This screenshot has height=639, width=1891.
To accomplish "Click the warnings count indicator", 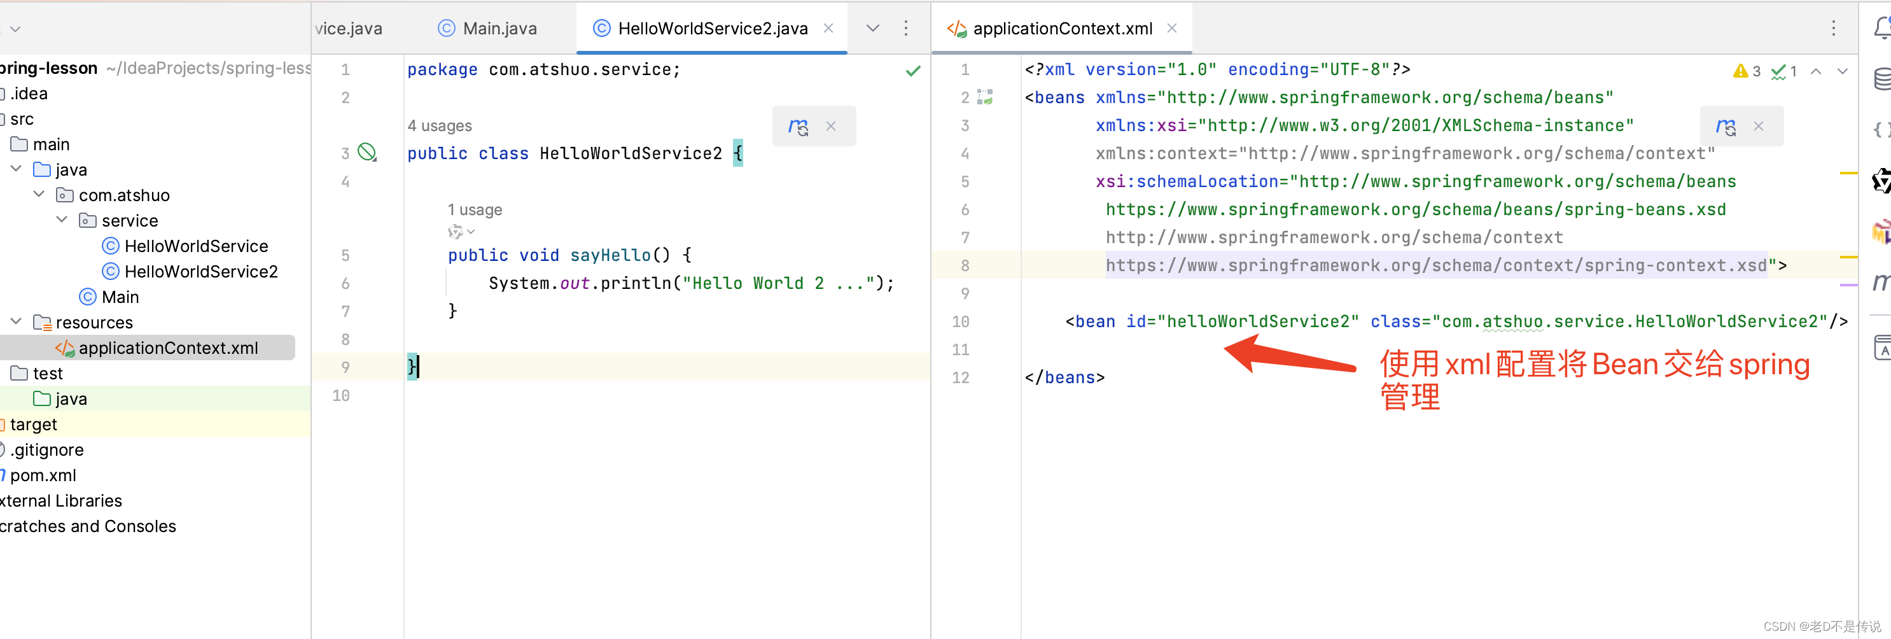I will click(x=1747, y=71).
